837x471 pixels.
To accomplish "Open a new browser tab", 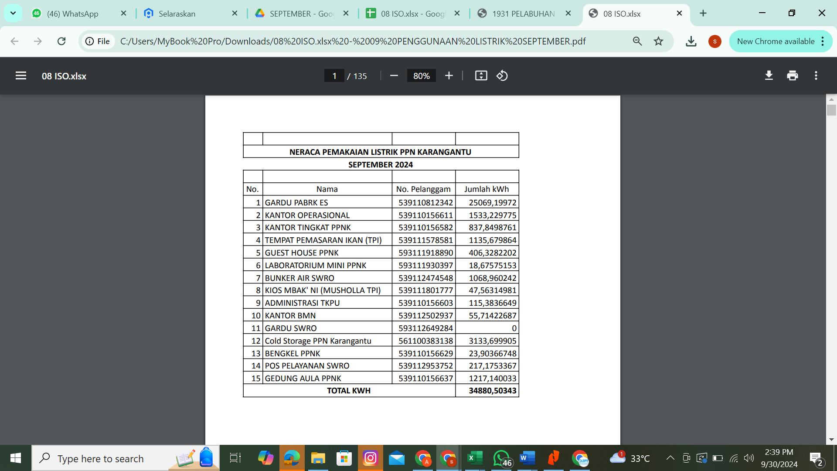I will 703,14.
